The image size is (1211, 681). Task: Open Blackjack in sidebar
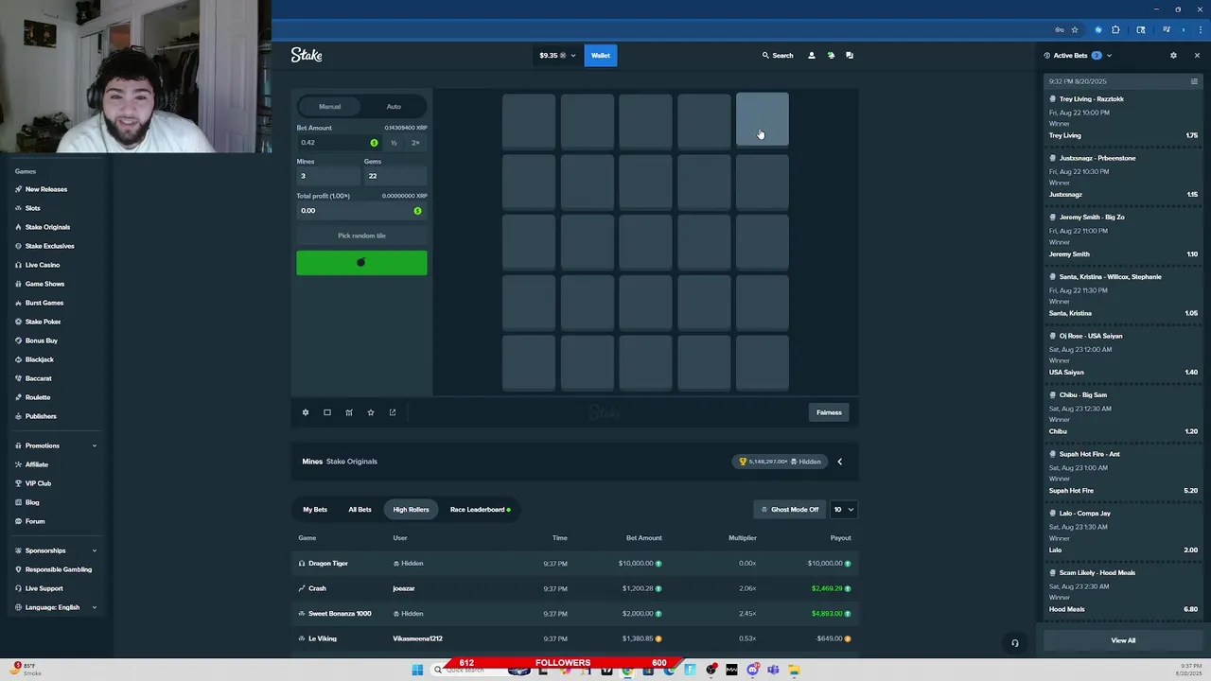(39, 359)
